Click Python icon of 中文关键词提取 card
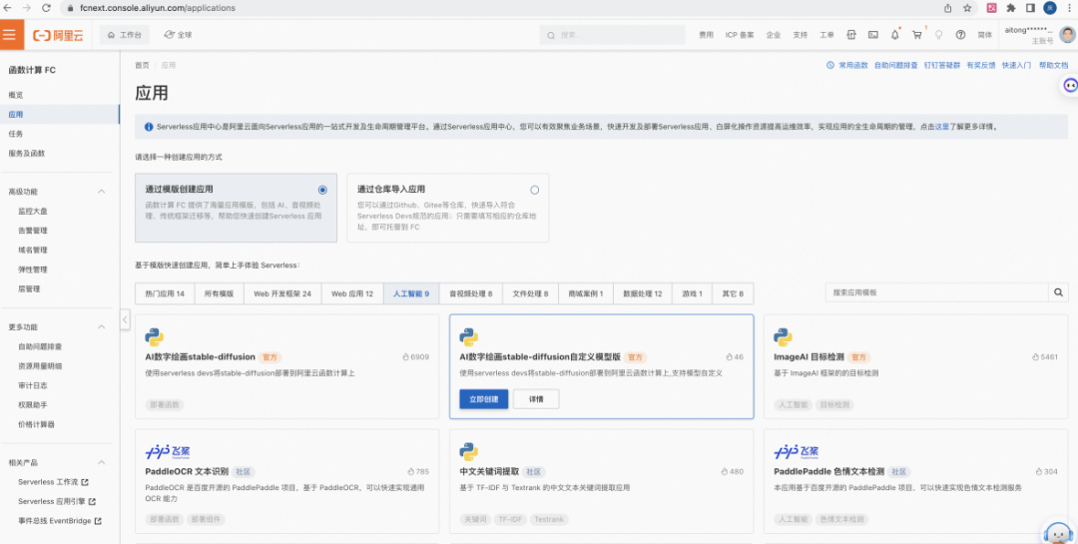Viewport: 1078px width, 544px height. tap(468, 452)
